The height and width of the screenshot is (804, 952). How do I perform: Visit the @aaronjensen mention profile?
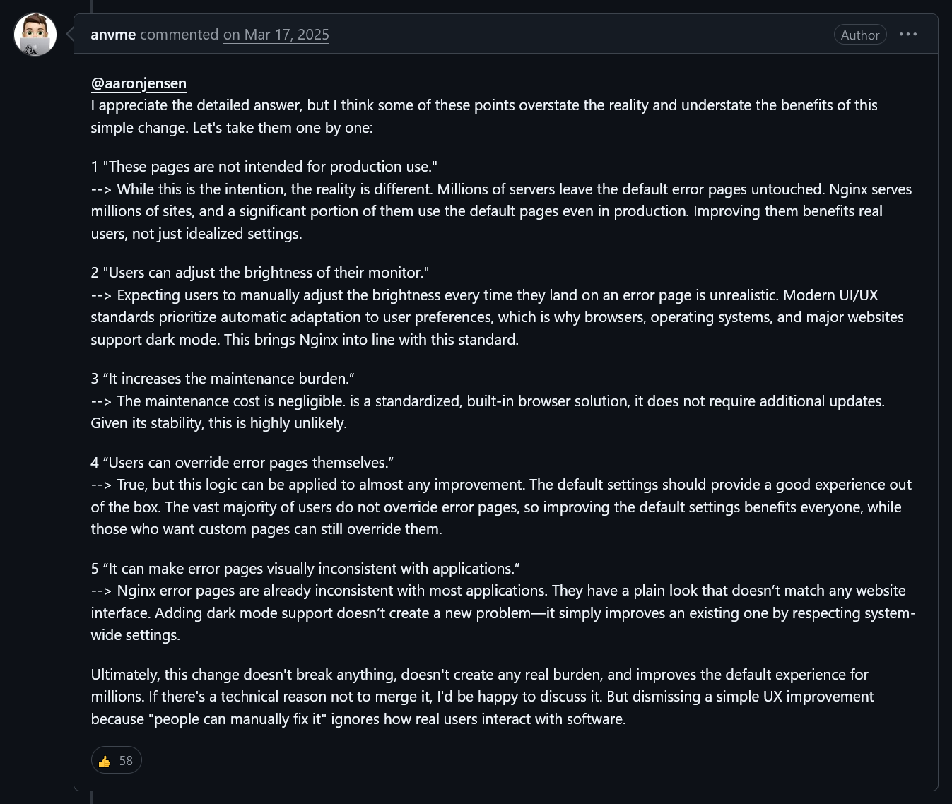[139, 83]
